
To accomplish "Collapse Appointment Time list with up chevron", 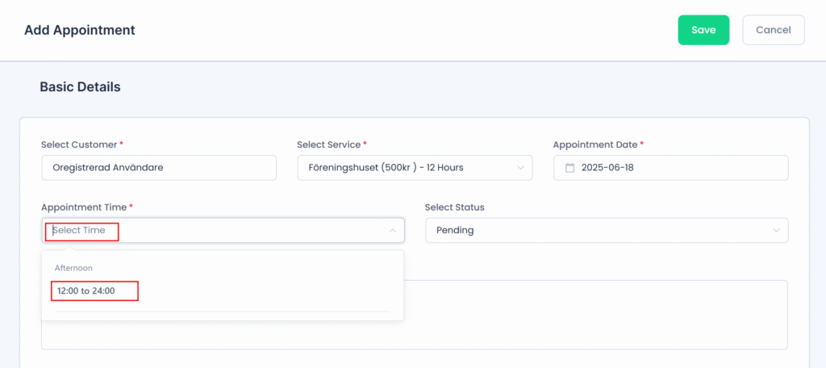I will pyautogui.click(x=393, y=230).
